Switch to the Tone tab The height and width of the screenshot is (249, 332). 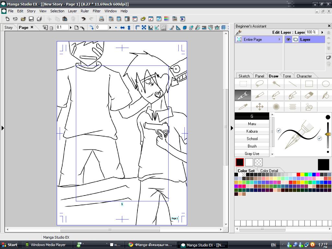click(287, 76)
